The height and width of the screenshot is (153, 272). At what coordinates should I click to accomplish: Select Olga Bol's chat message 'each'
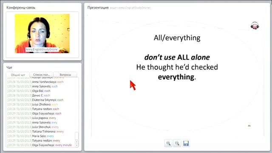click(29, 91)
